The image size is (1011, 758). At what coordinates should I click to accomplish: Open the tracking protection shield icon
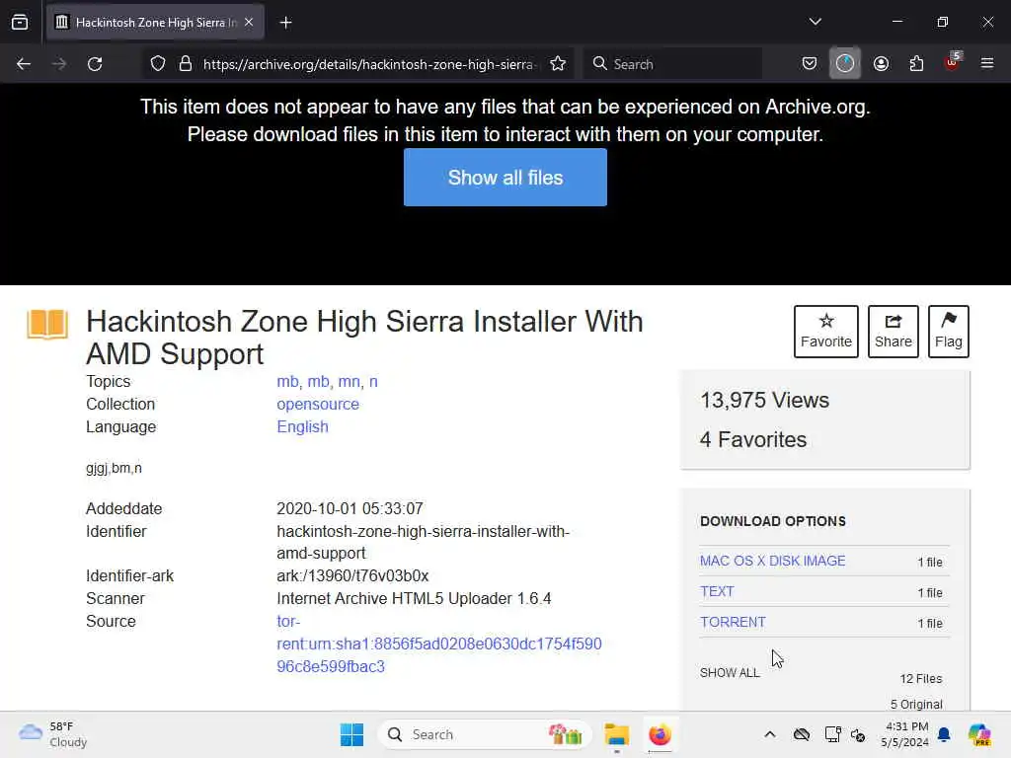158,64
